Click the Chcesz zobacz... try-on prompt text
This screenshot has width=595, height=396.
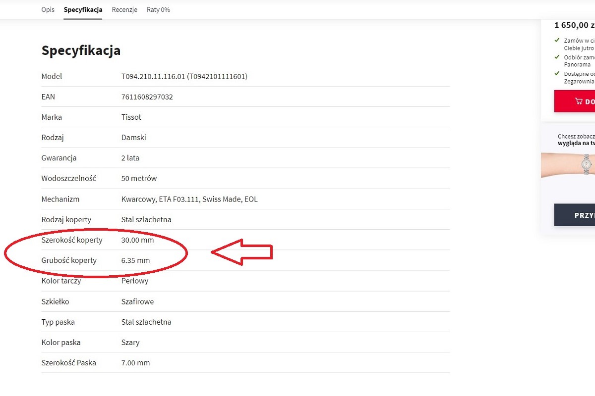pyautogui.click(x=576, y=140)
